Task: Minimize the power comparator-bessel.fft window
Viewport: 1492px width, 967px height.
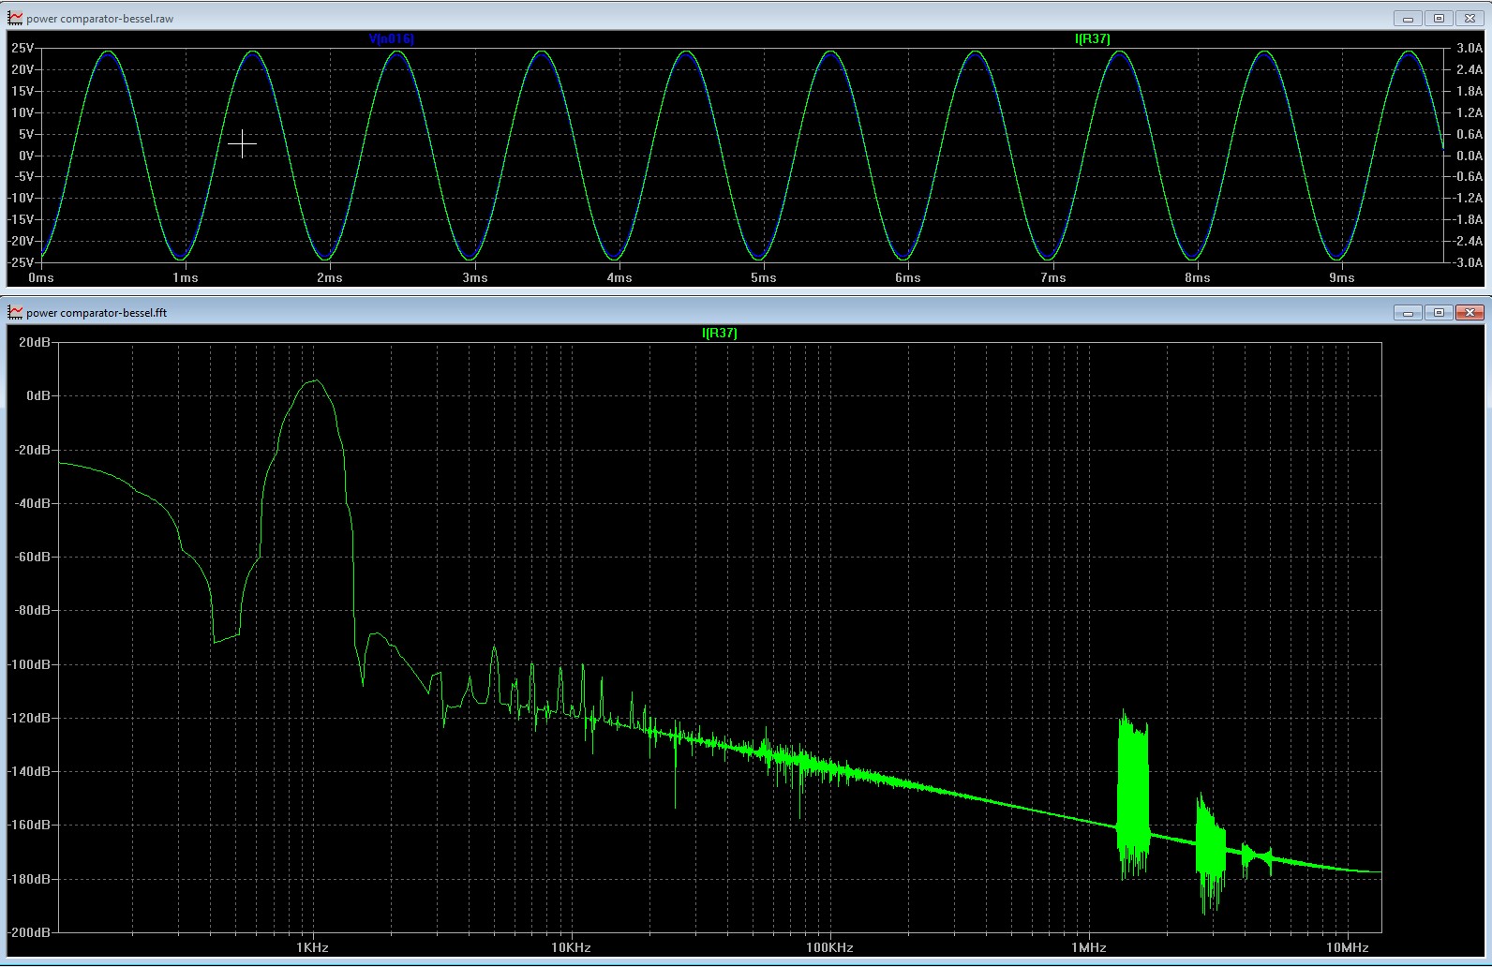Action: pos(1408,312)
